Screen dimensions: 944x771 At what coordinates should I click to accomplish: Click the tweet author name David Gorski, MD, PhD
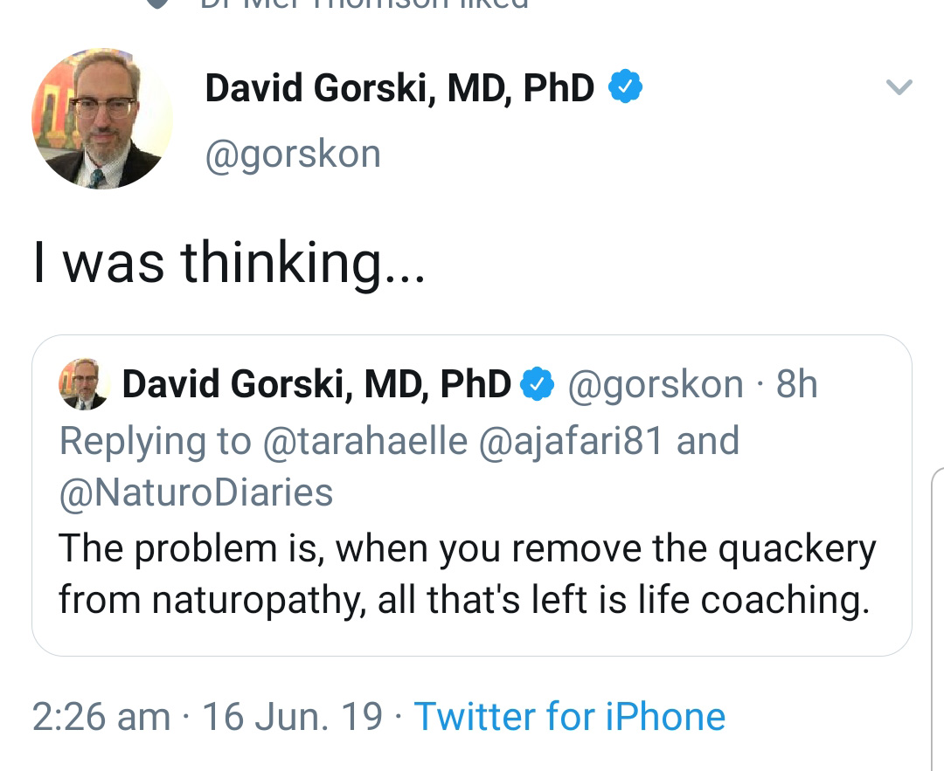click(399, 88)
